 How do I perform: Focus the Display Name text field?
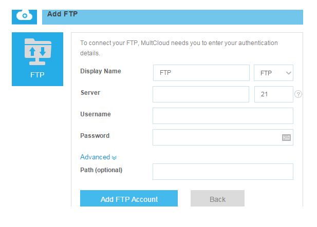[x=201, y=73]
